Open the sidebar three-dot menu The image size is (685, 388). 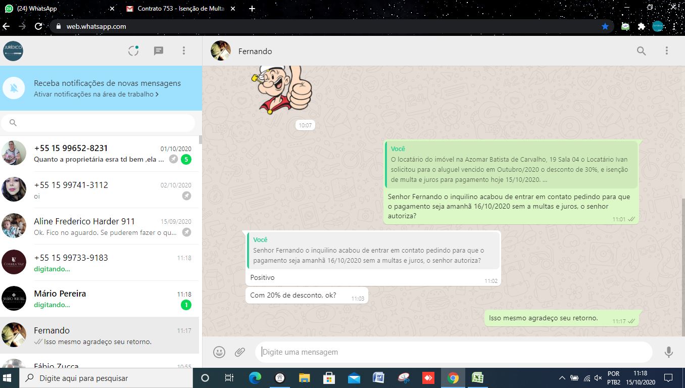pos(184,51)
